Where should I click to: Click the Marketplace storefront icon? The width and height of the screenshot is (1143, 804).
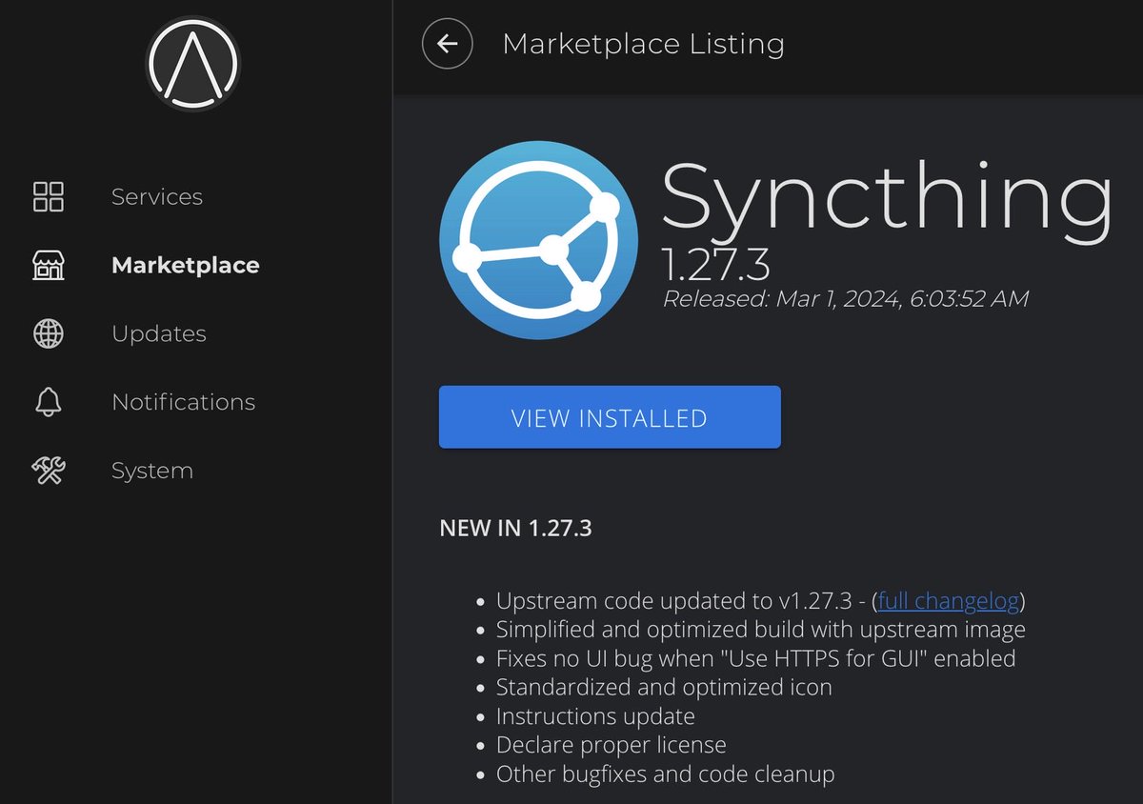tap(49, 265)
